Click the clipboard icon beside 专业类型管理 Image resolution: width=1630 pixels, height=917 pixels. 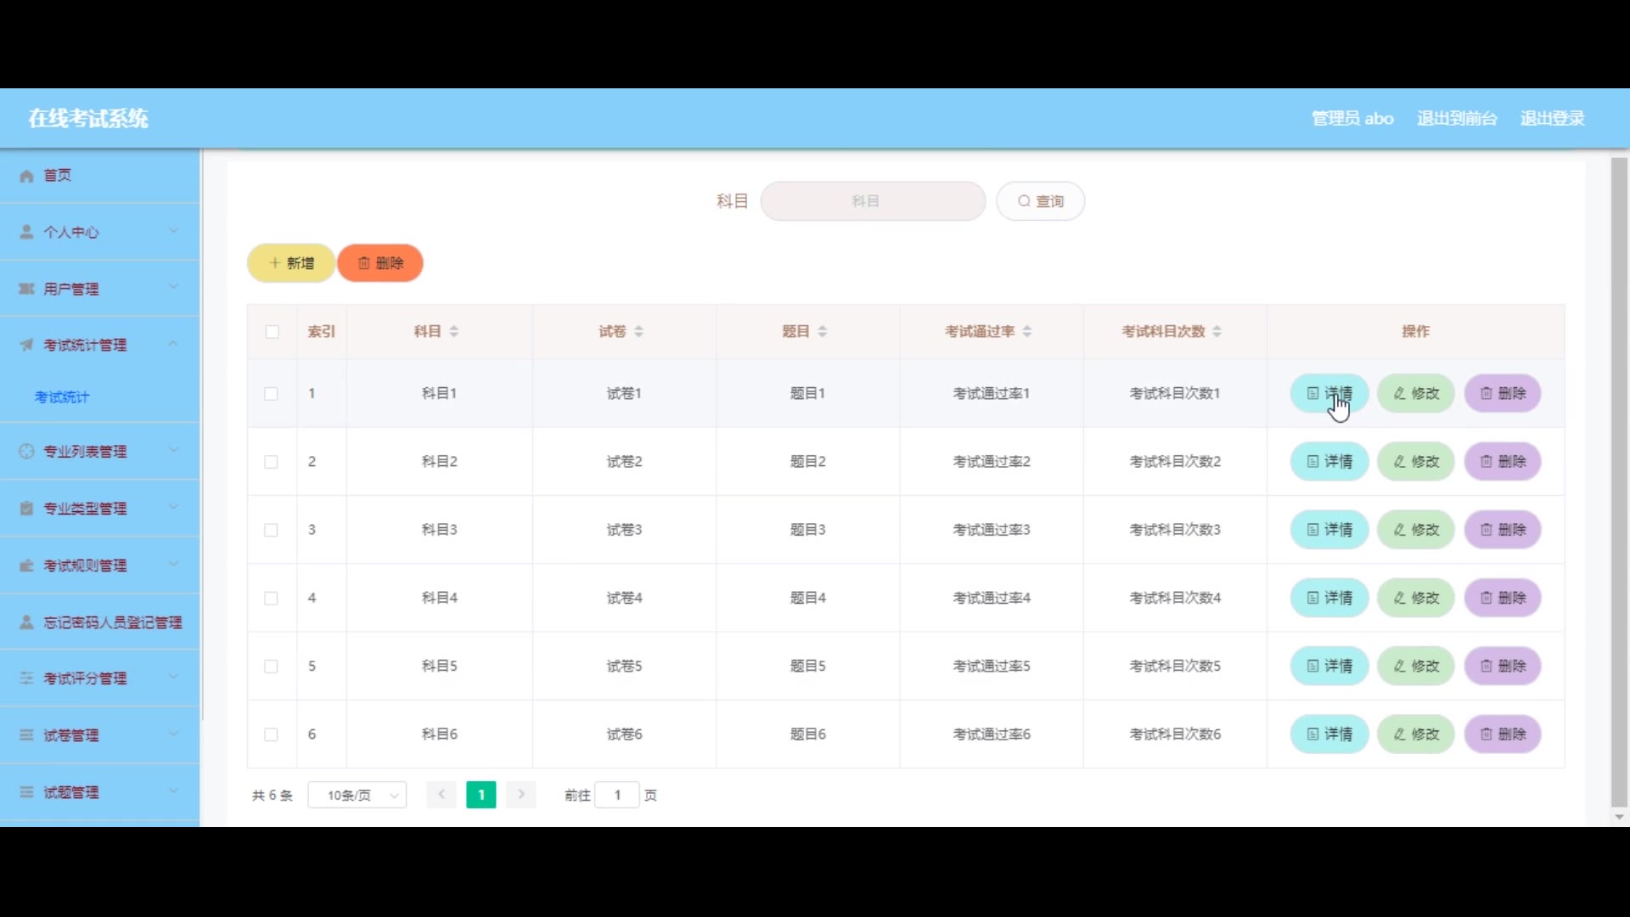[26, 508]
